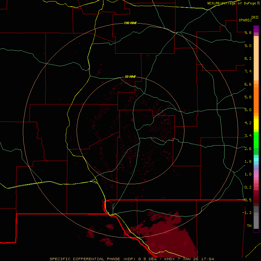The height and width of the screenshot is (261, 261).
Task: Click the 100 NMI range ring label
Action: click(130, 23)
